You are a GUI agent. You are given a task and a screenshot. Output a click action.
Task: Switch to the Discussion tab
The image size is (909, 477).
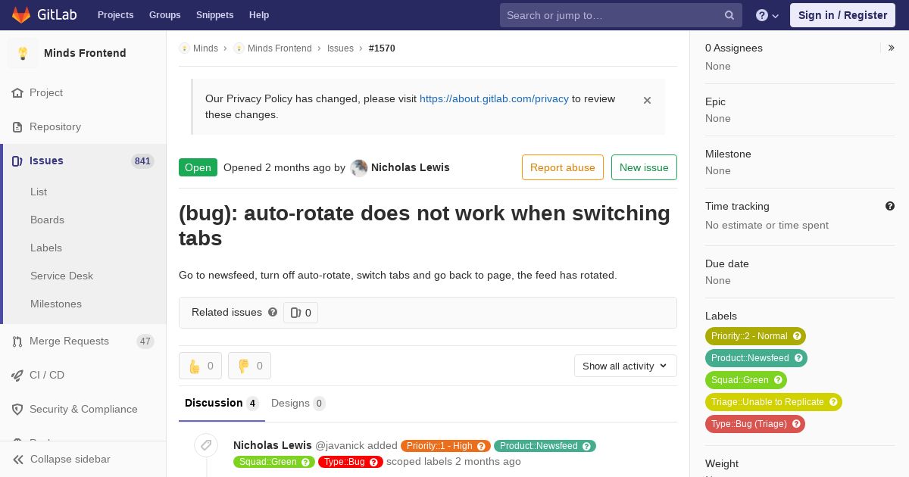[x=222, y=404]
